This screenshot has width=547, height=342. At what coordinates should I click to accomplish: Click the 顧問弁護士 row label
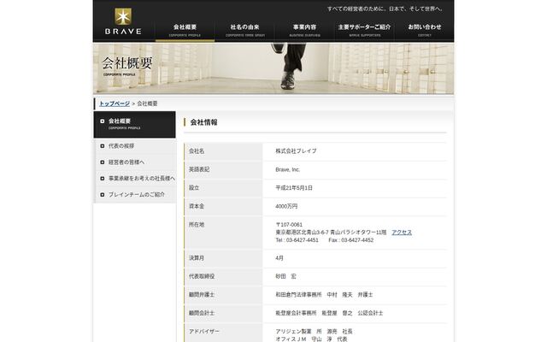(202, 295)
